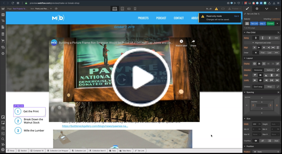Open the Assets panel icon
The image size is (282, 154).
coord(3,47)
